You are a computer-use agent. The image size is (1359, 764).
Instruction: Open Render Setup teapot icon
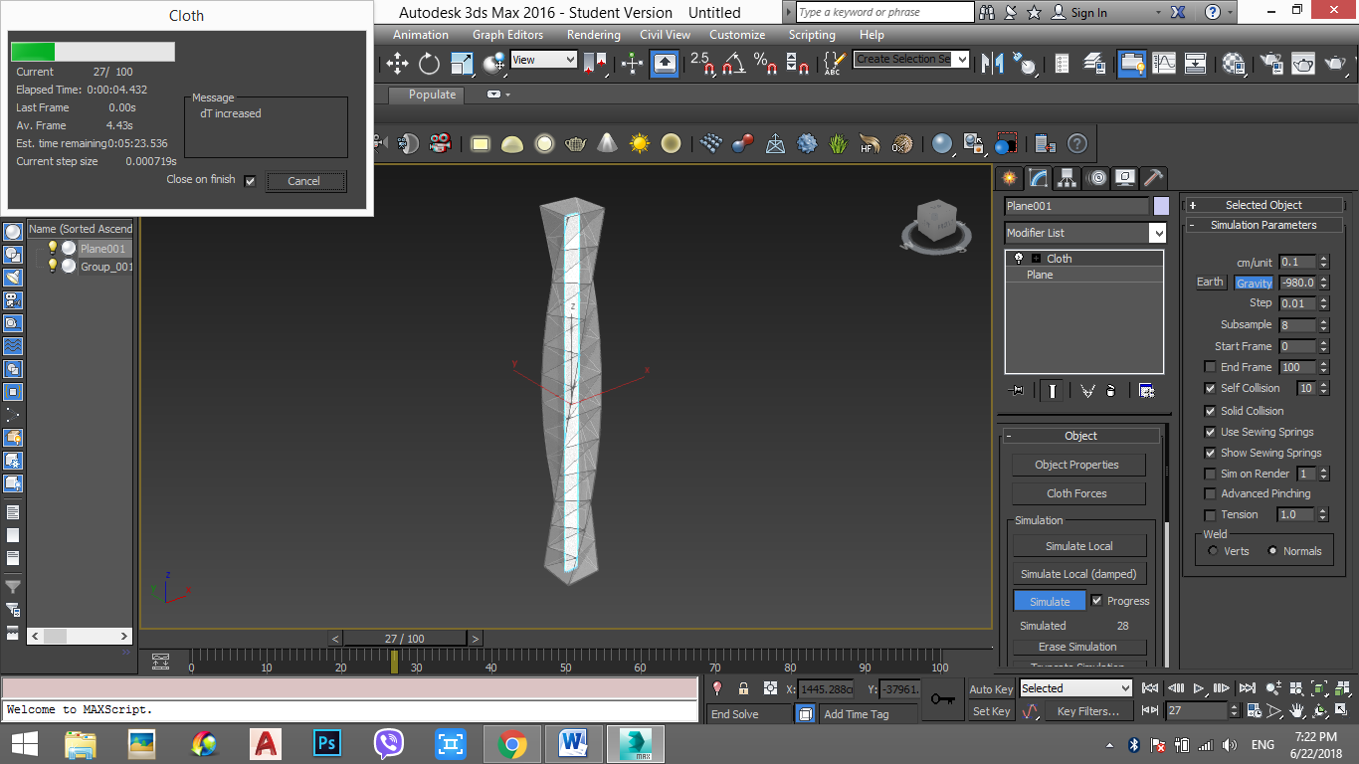coord(1271,64)
